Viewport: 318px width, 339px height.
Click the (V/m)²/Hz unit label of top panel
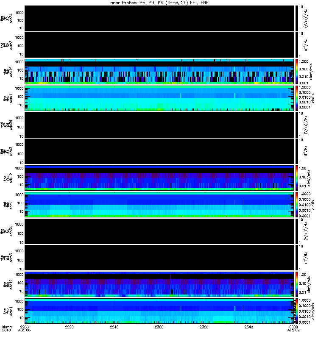point(306,18)
